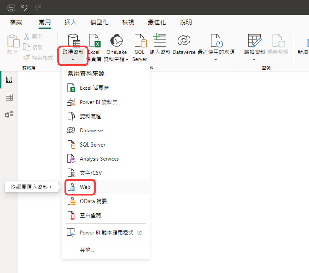Click the Save icon in title bar
Image resolution: width=309 pixels, height=273 pixels.
pyautogui.click(x=11, y=8)
